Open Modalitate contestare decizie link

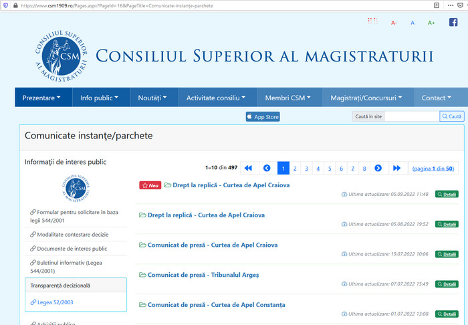pos(70,234)
